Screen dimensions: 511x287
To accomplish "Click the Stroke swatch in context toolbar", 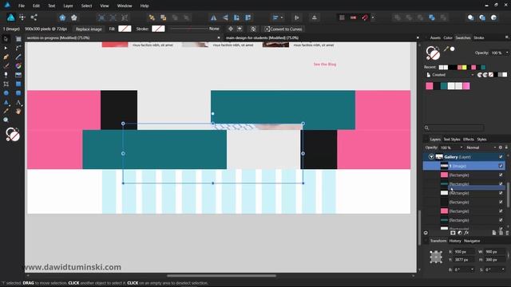I will pos(158,29).
